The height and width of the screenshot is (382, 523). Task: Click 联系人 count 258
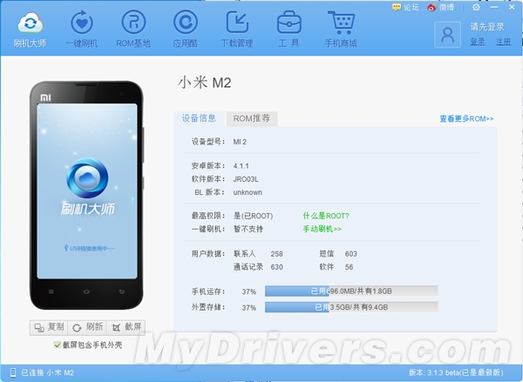tap(276, 254)
